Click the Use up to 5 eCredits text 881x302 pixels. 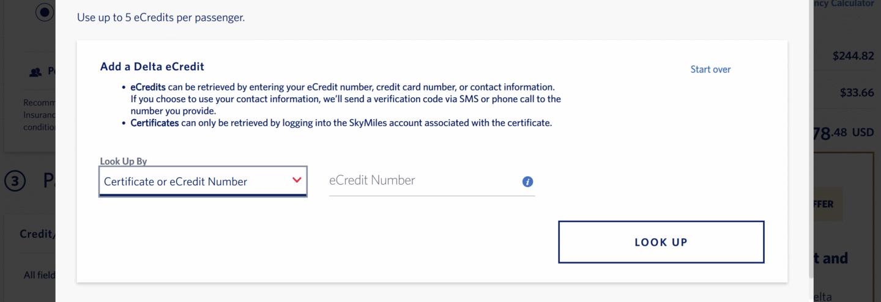(x=161, y=17)
